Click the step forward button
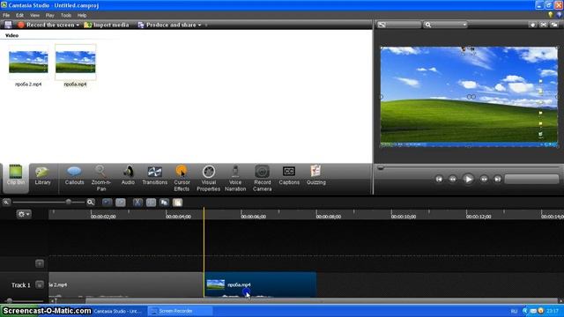This screenshot has width=564, height=317. pyautogui.click(x=484, y=179)
